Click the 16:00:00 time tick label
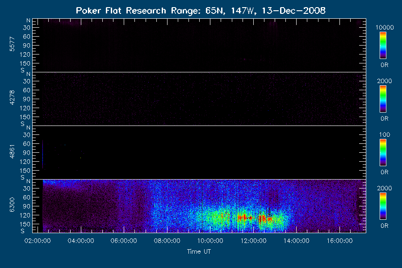This screenshot has height=268, width=402. coord(340,241)
